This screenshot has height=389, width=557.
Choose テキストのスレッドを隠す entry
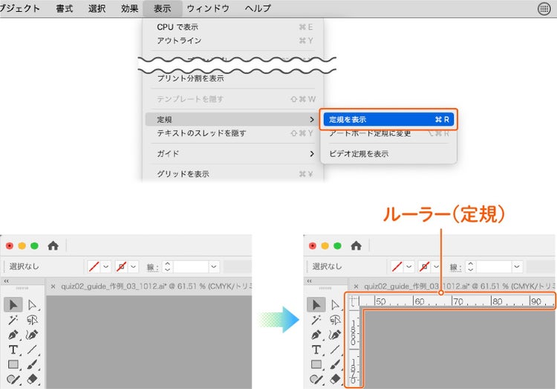235,133
